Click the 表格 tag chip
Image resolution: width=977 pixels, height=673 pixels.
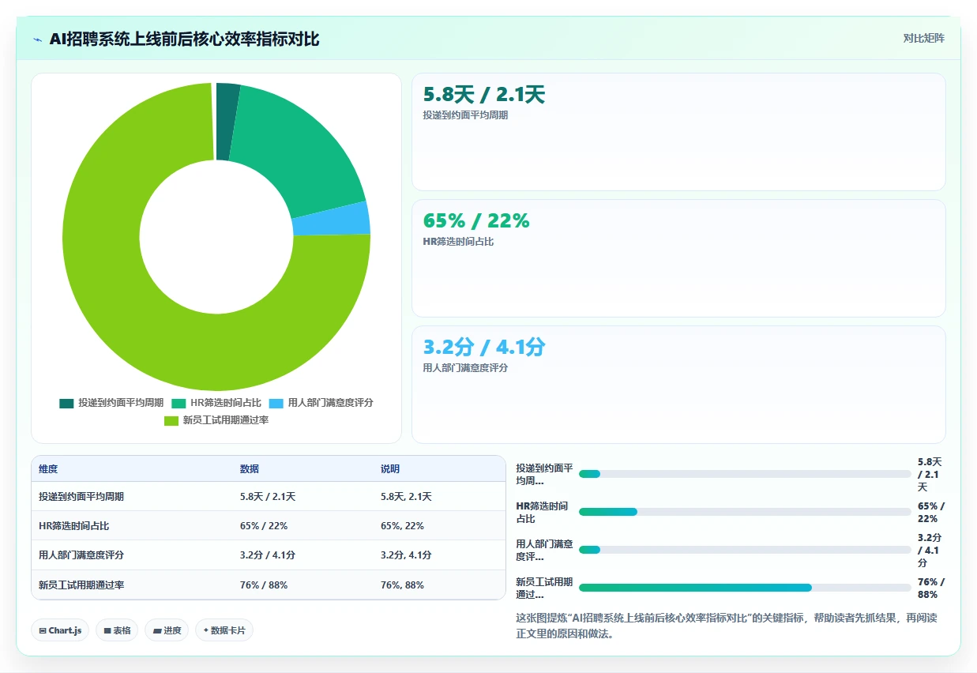click(117, 630)
